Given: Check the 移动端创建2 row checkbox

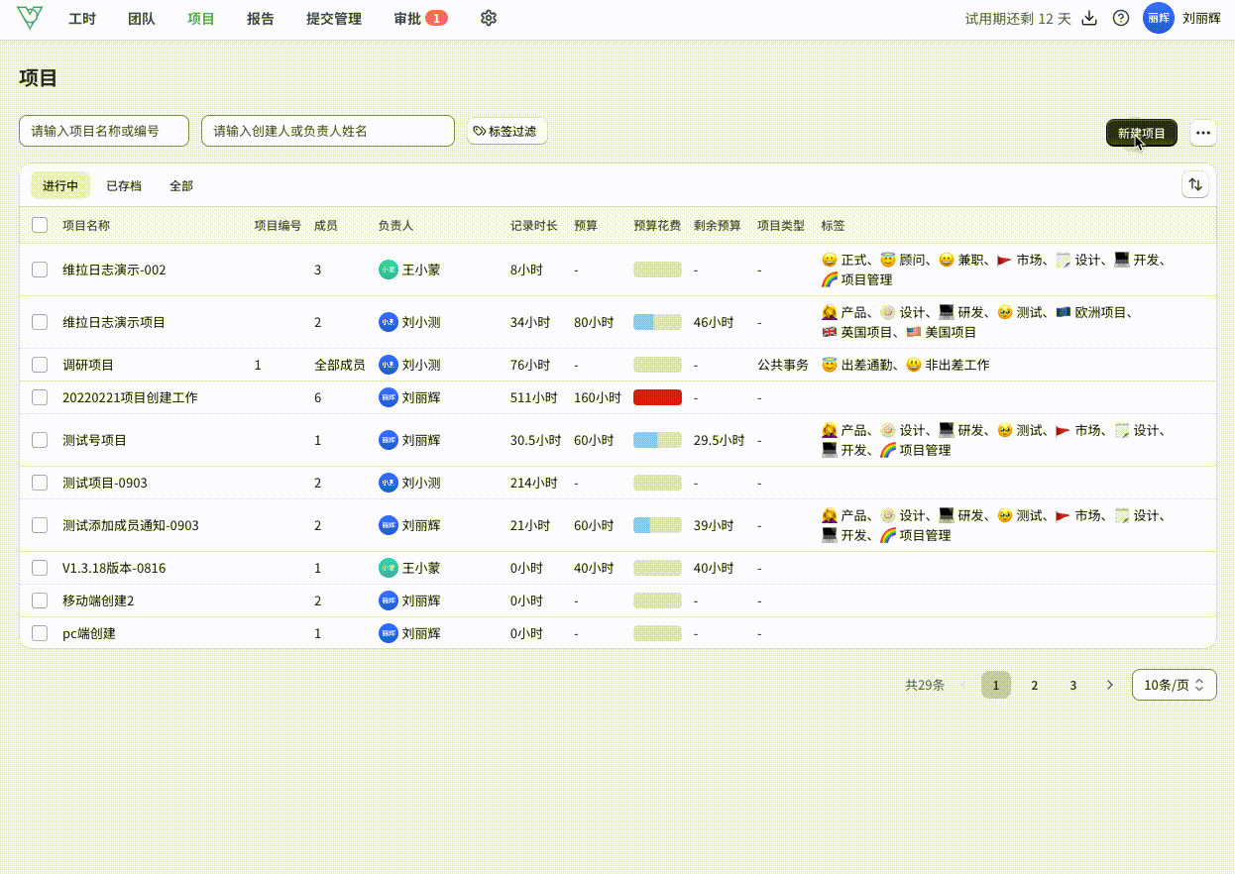Looking at the screenshot, I should pyautogui.click(x=40, y=601).
